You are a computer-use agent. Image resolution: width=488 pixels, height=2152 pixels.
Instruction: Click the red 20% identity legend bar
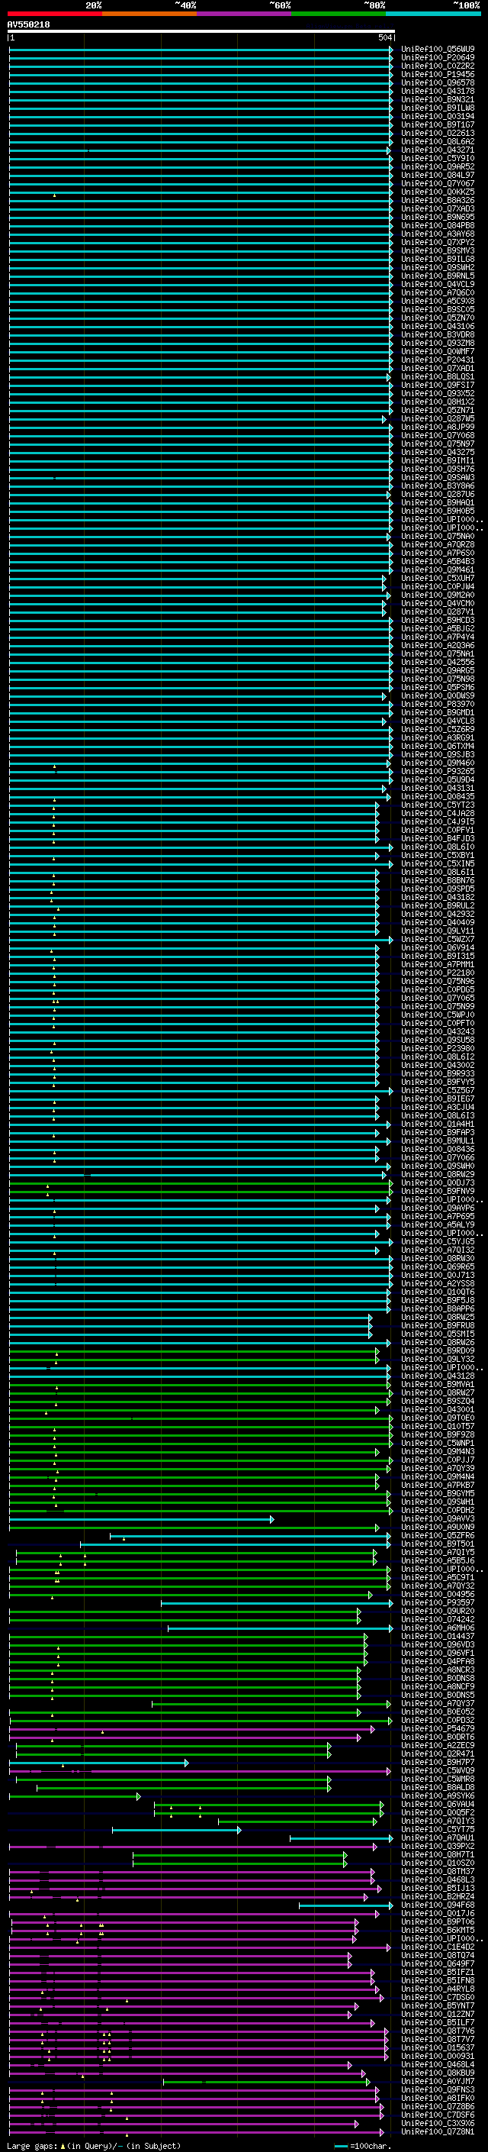pyautogui.click(x=54, y=14)
